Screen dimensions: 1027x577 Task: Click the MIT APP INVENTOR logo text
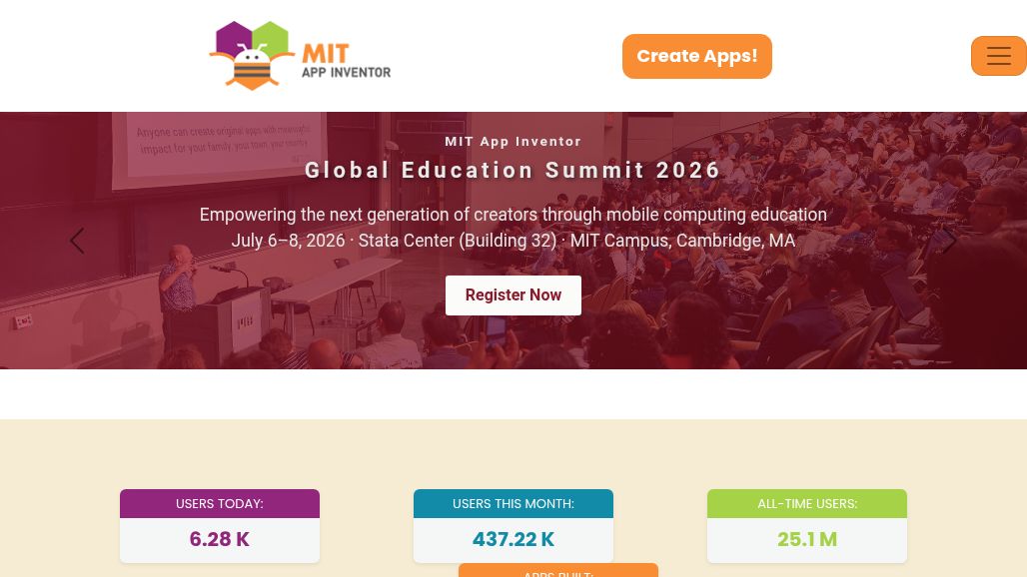pyautogui.click(x=346, y=60)
